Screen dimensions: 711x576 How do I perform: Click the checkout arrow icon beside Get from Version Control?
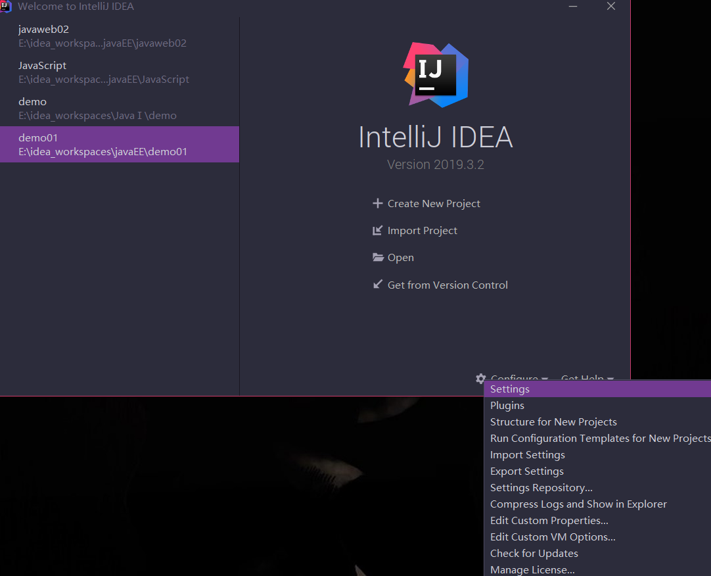[377, 285]
